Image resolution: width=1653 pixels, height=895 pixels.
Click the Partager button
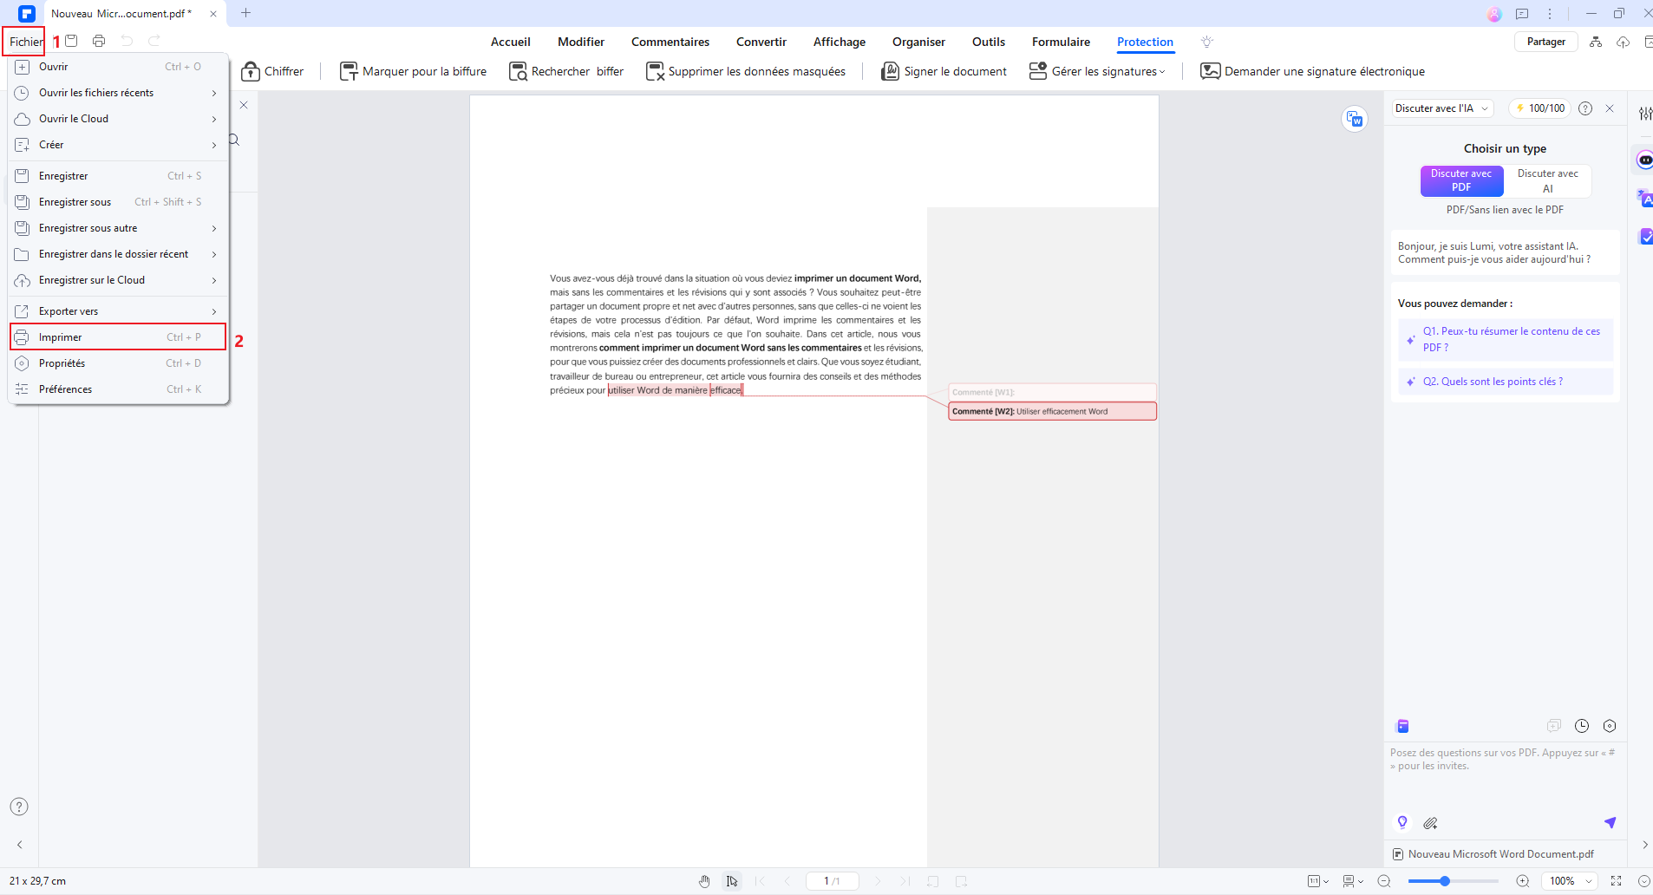[1546, 42]
